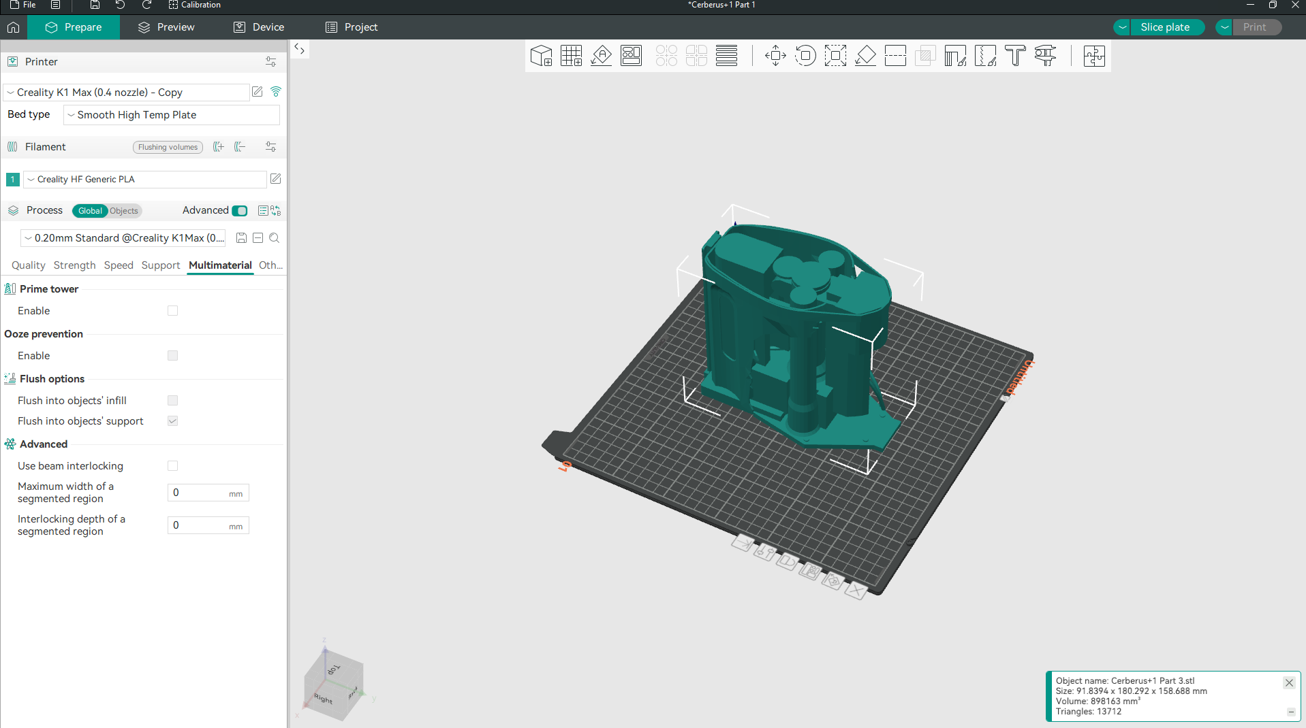This screenshot has width=1306, height=728.
Task: Toggle the Advanced mode switch
Action: click(x=240, y=211)
